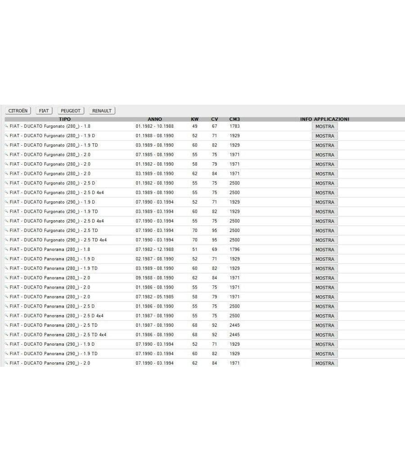
Task: Click magnifier icon for Panorama (280_) 2.5 TD 4x4
Action: (6, 335)
